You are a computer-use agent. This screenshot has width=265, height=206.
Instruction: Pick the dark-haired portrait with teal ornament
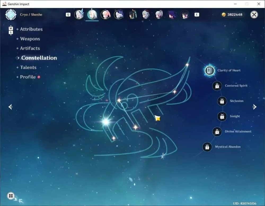pos(132,15)
